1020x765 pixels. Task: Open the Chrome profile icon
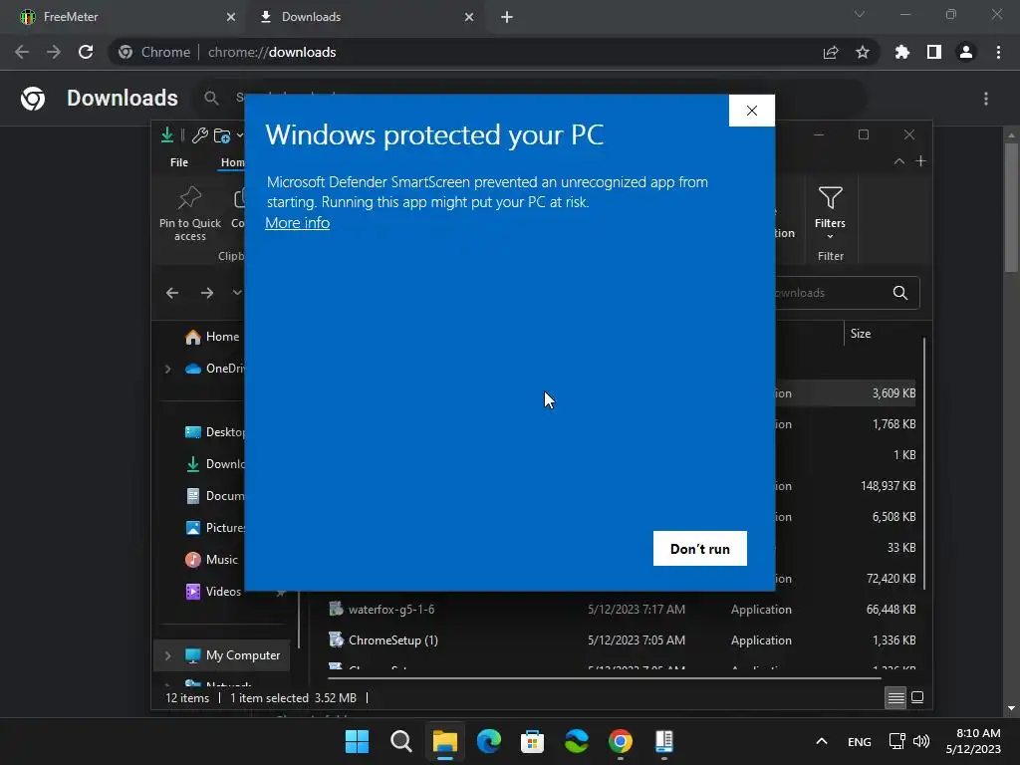pos(966,52)
